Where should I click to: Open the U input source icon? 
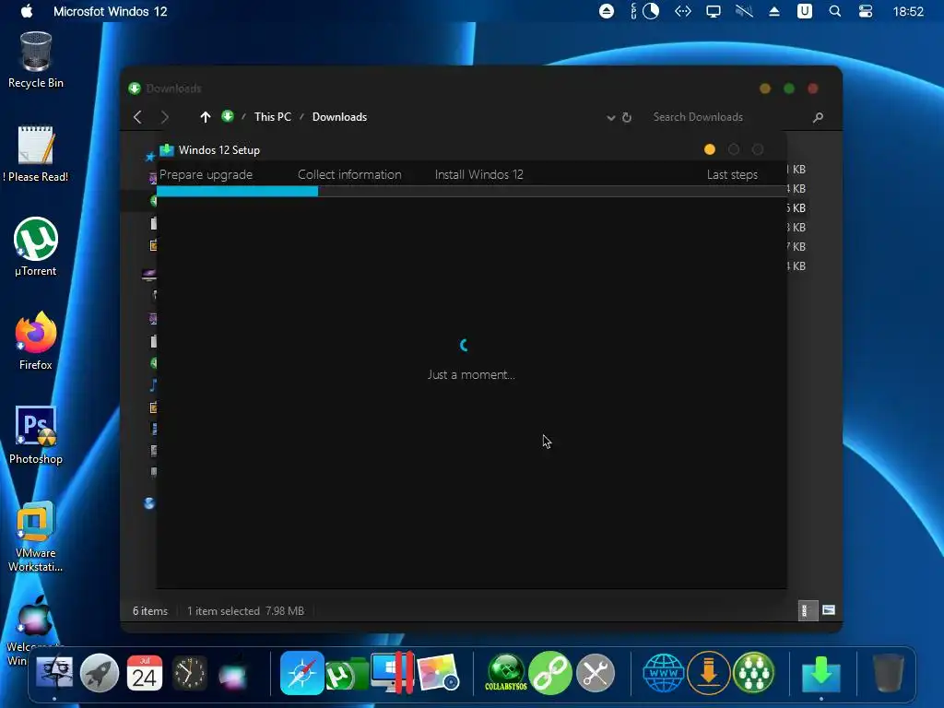pyautogui.click(x=804, y=11)
